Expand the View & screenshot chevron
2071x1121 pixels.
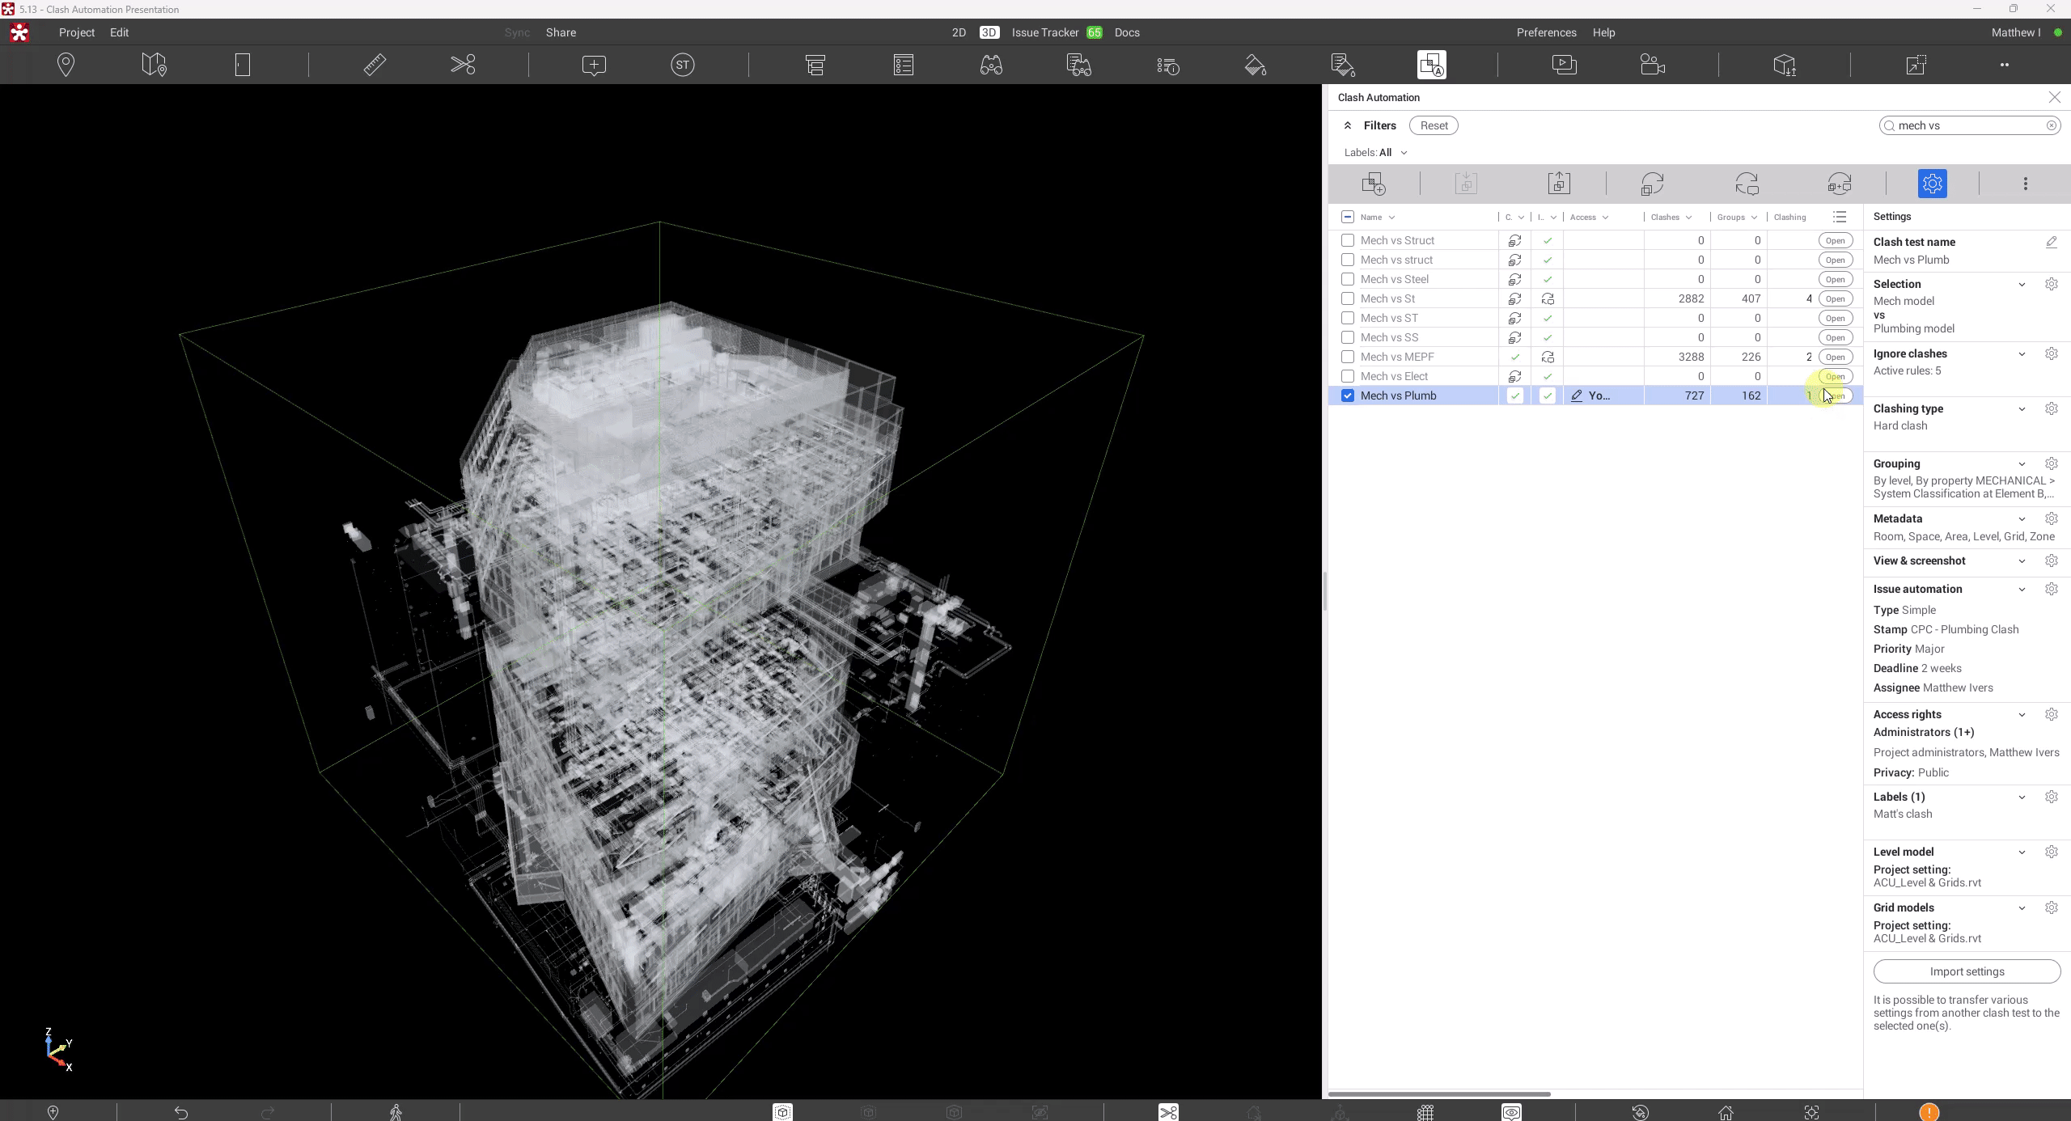(x=2022, y=560)
